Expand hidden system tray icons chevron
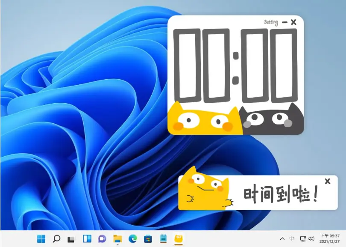 [x=282, y=238]
